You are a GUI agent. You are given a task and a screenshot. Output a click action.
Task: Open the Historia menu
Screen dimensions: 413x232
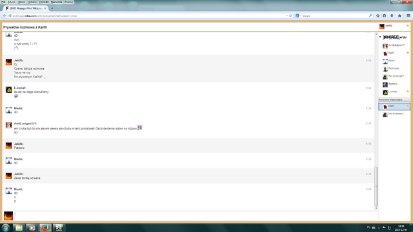click(x=32, y=2)
